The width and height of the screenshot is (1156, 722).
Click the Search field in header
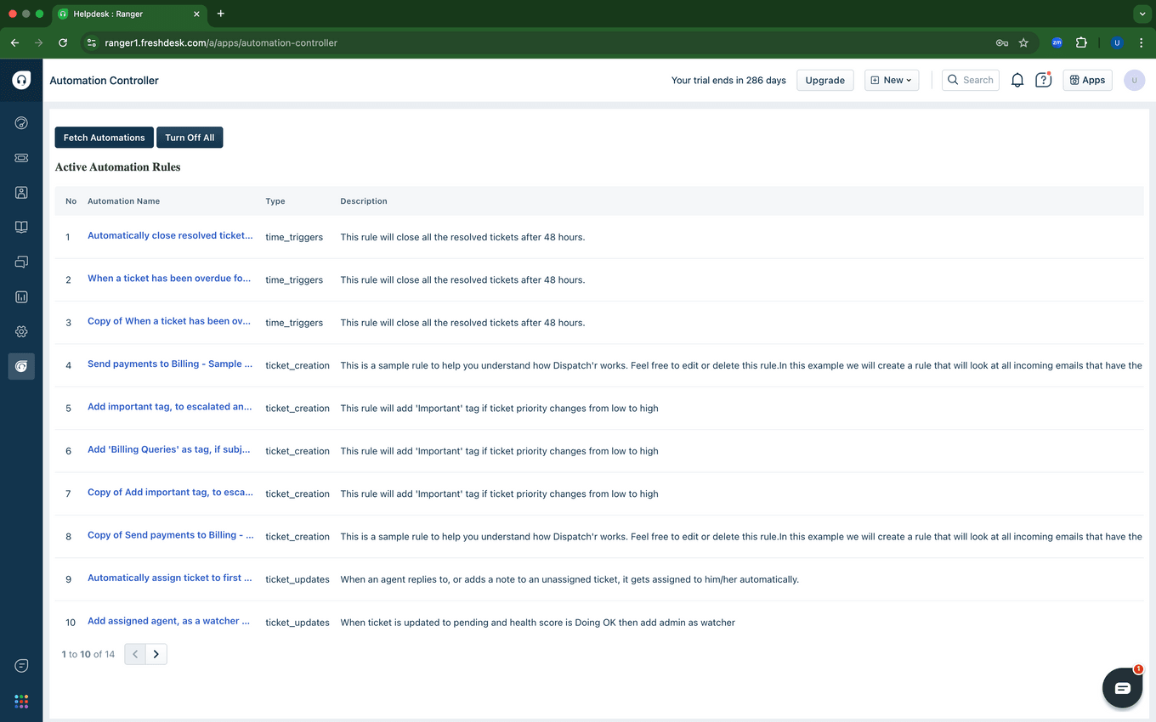(971, 80)
